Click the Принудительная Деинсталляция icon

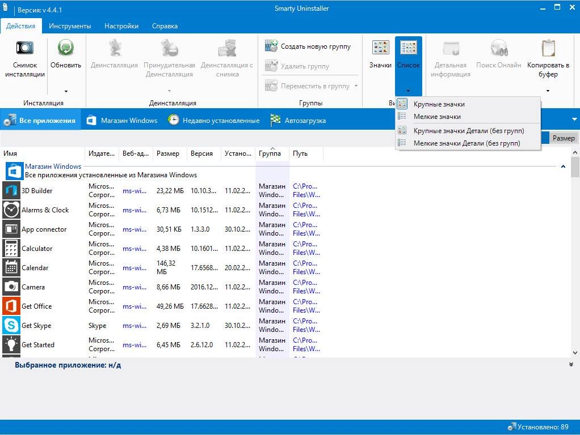pos(170,48)
